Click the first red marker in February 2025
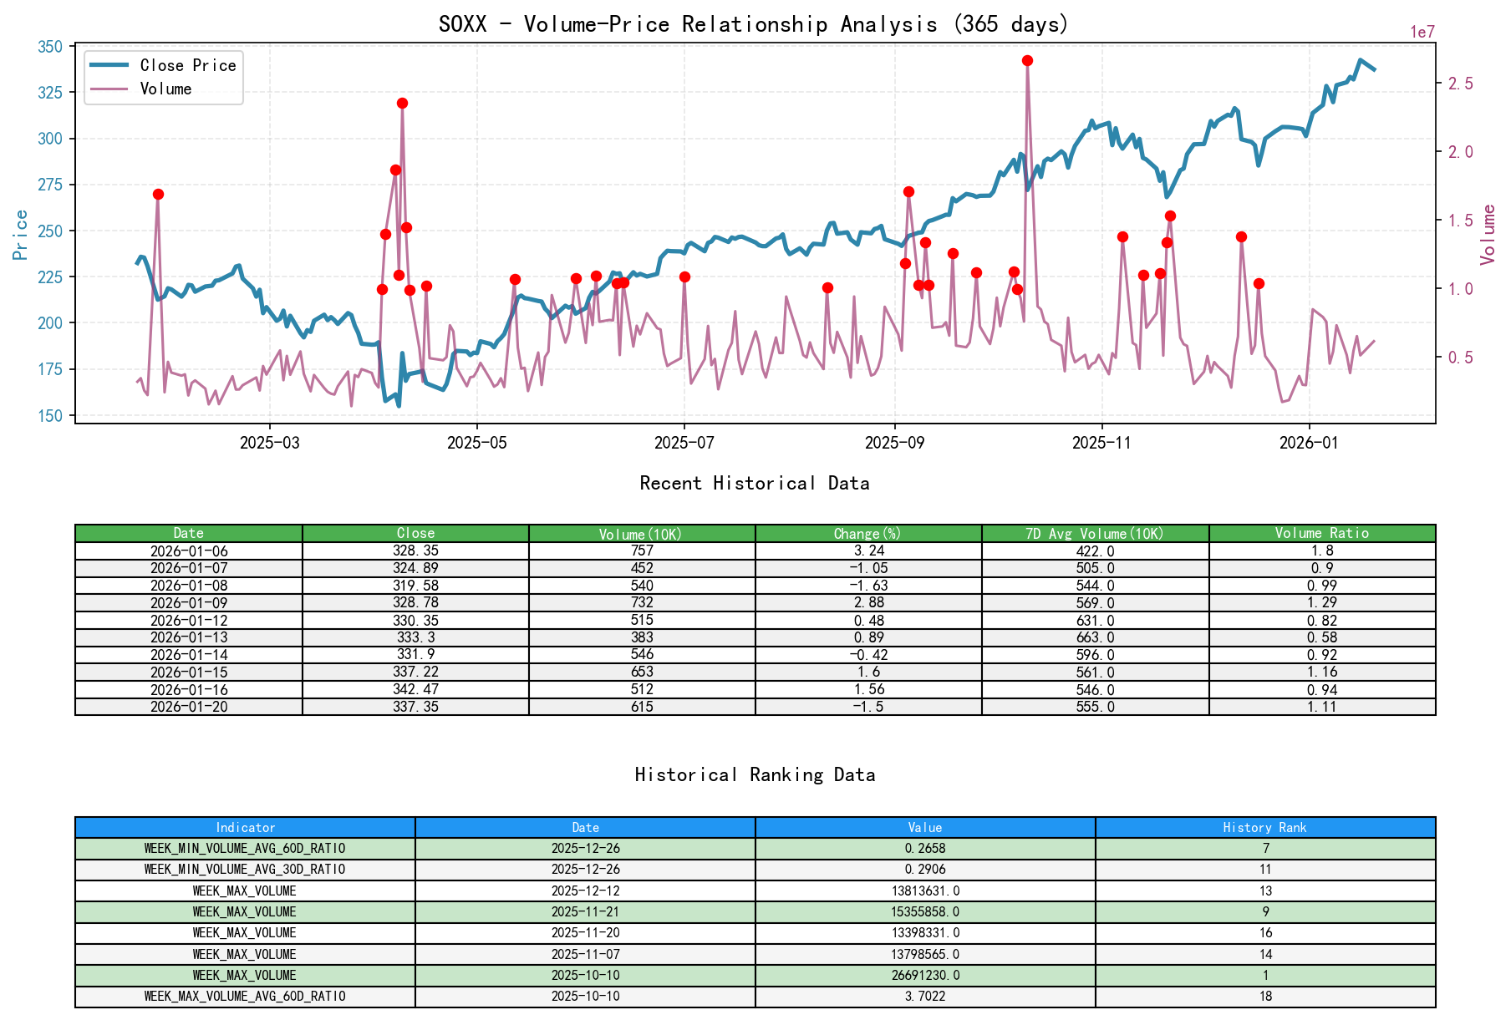The height and width of the screenshot is (1020, 1511). [157, 195]
